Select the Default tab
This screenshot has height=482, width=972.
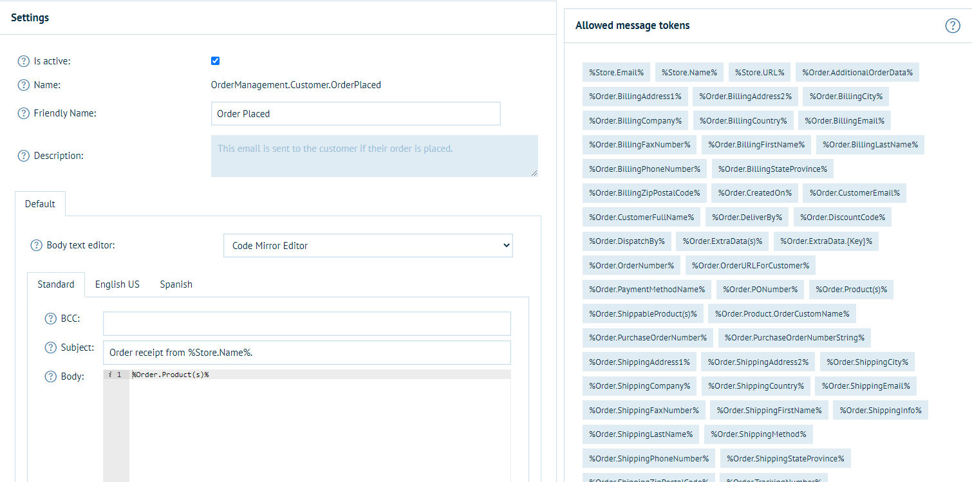(40, 204)
